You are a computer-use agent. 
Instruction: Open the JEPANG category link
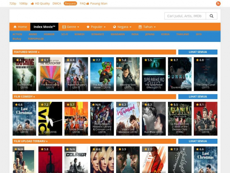pyautogui.click(x=150, y=34)
